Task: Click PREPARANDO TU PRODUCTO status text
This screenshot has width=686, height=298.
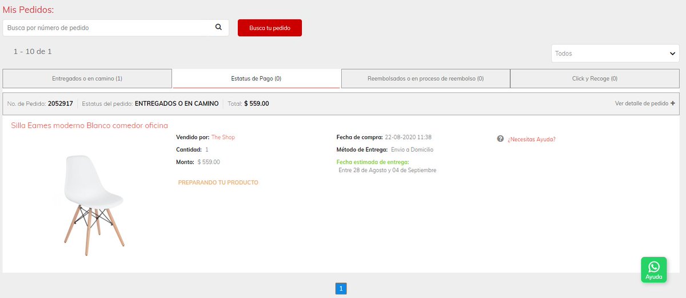Action: point(218,182)
